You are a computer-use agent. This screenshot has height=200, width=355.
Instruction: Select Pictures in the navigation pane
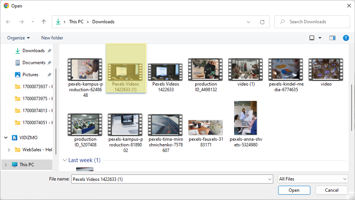point(30,75)
